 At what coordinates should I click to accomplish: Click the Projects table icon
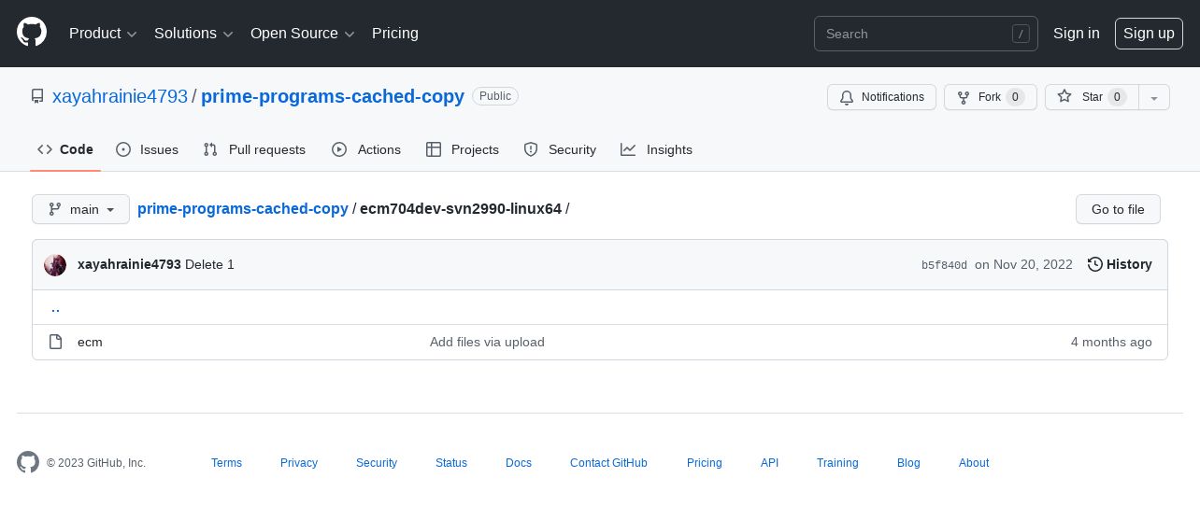(433, 149)
